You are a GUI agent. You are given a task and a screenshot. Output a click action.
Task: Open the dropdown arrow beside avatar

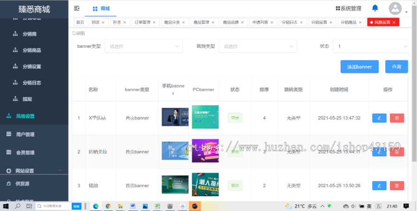(x=406, y=12)
